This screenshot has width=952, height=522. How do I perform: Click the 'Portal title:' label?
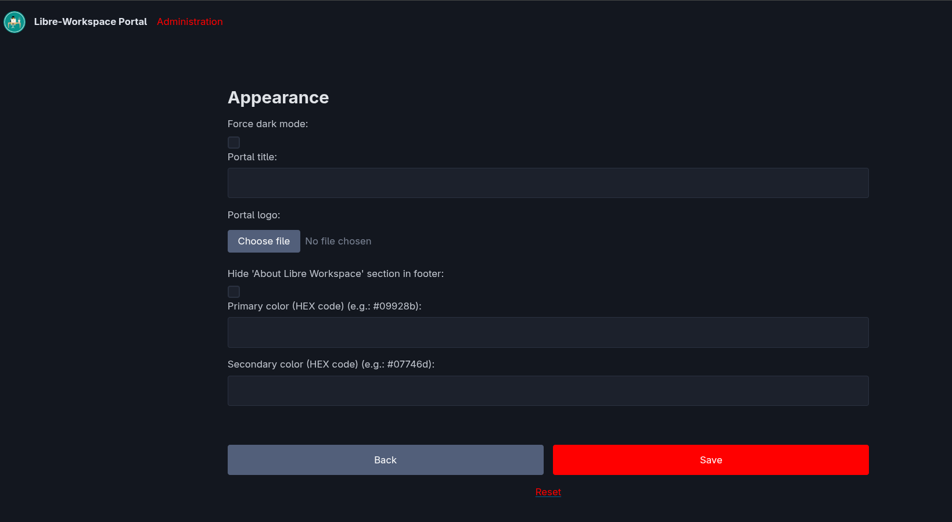pyautogui.click(x=252, y=157)
